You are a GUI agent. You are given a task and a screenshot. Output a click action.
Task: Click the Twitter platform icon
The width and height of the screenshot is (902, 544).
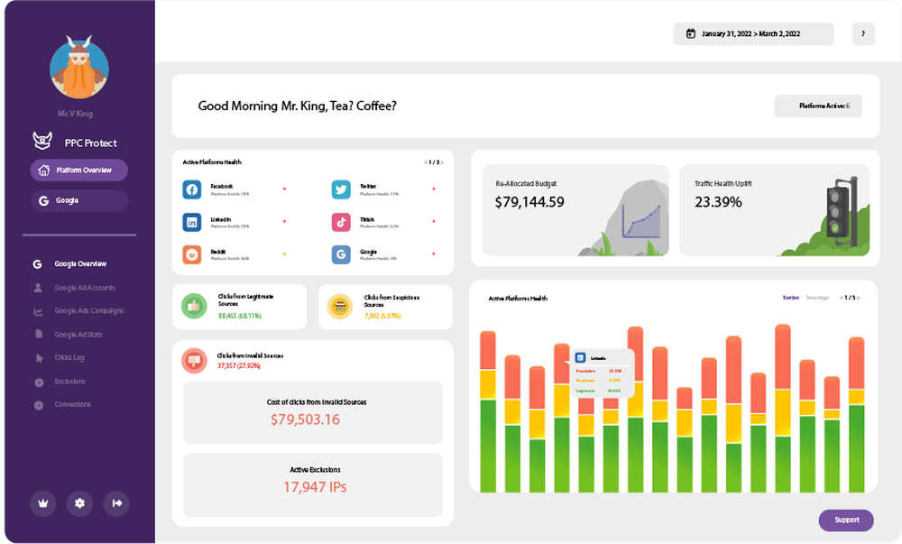click(341, 189)
